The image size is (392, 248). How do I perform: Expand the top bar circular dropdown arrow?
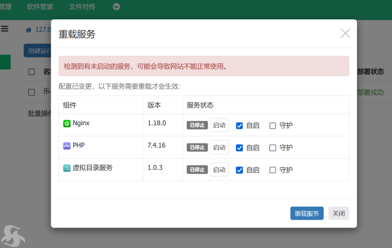point(116,6)
